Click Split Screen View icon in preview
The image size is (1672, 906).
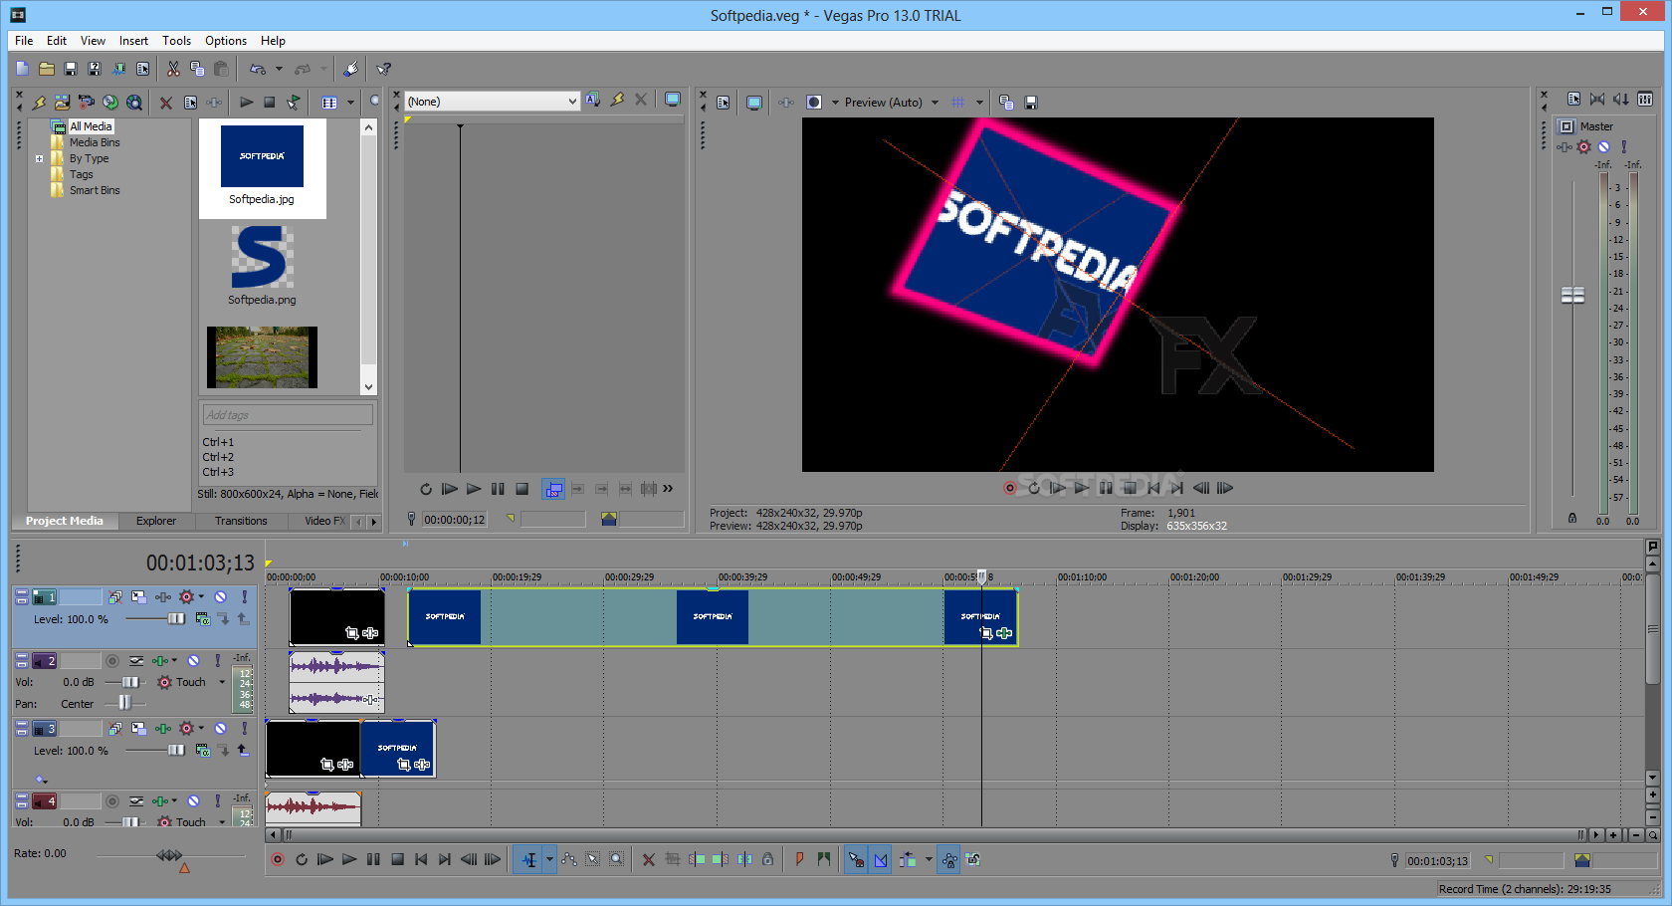[813, 103]
